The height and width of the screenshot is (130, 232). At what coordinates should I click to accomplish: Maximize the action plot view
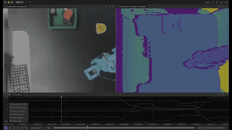point(227,95)
